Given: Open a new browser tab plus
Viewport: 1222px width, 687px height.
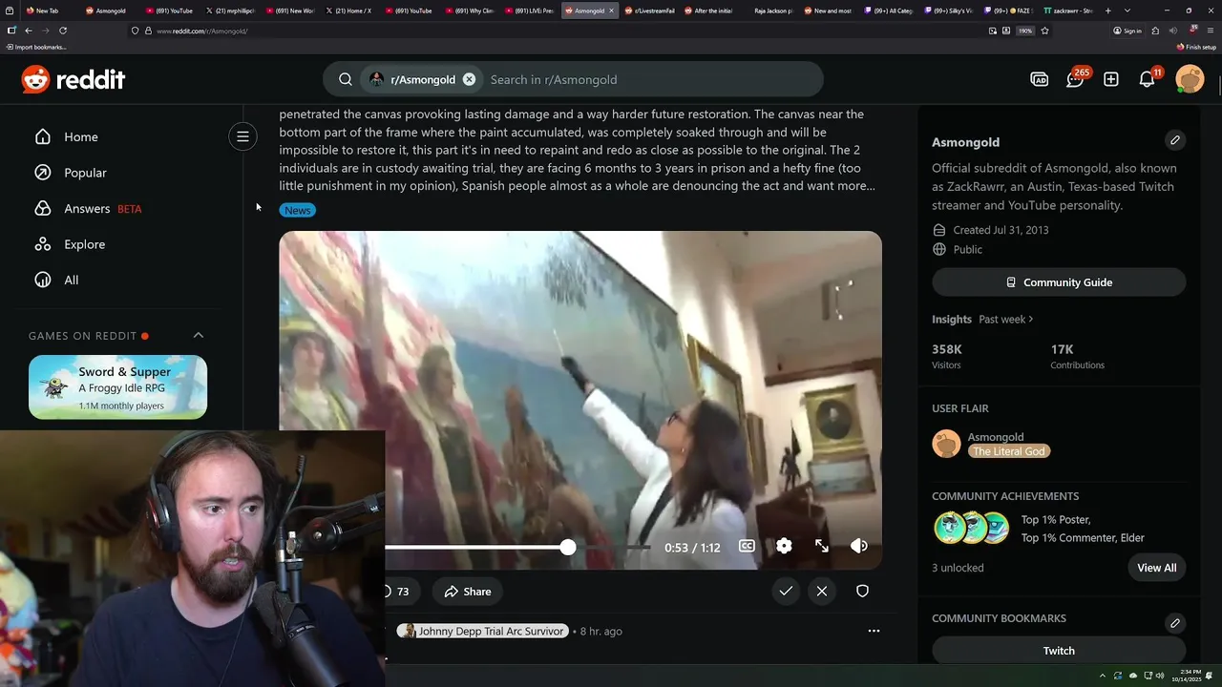Looking at the screenshot, I should click(x=1107, y=10).
